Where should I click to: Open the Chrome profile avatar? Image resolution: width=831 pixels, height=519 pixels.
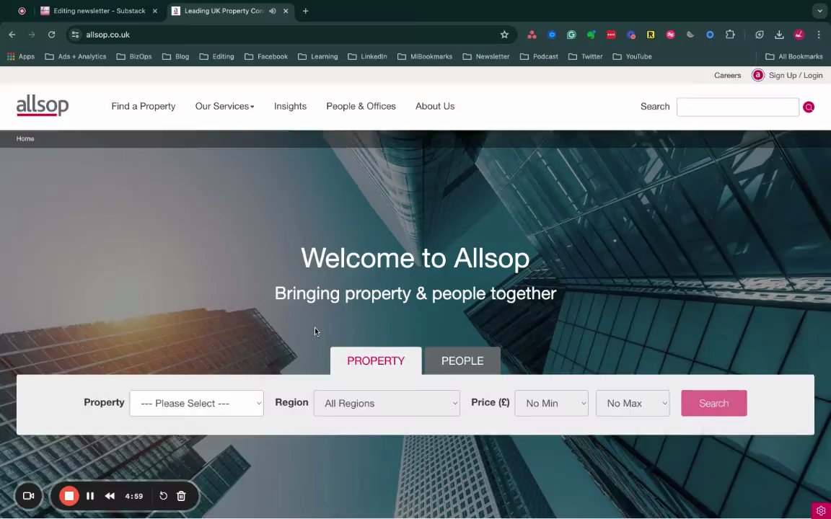799,35
